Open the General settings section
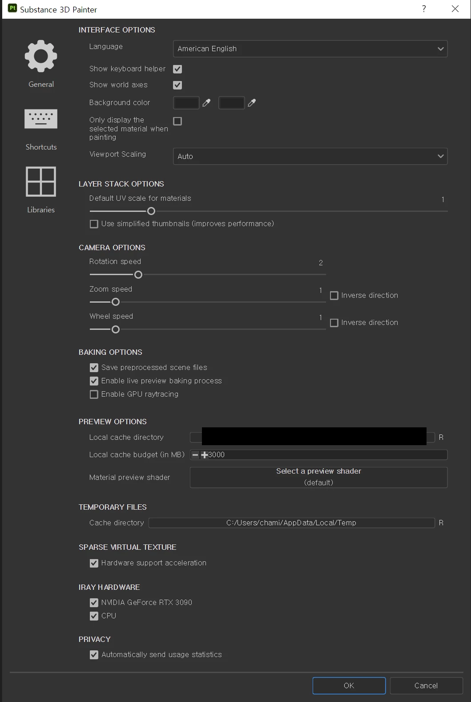Viewport: 471px width, 702px height. point(41,63)
